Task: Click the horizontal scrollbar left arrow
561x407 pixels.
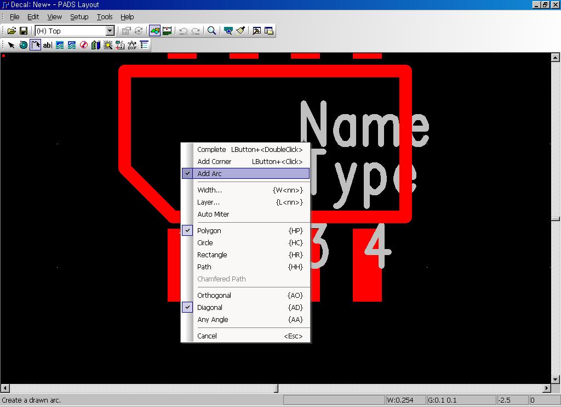Action: point(5,388)
